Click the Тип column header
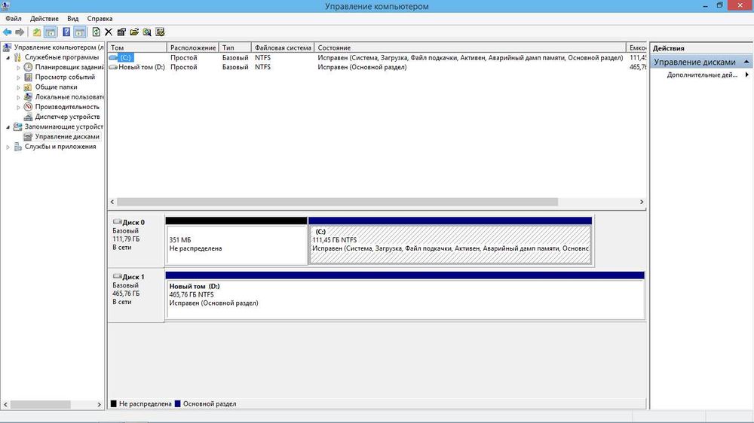754x423 pixels. [235, 47]
